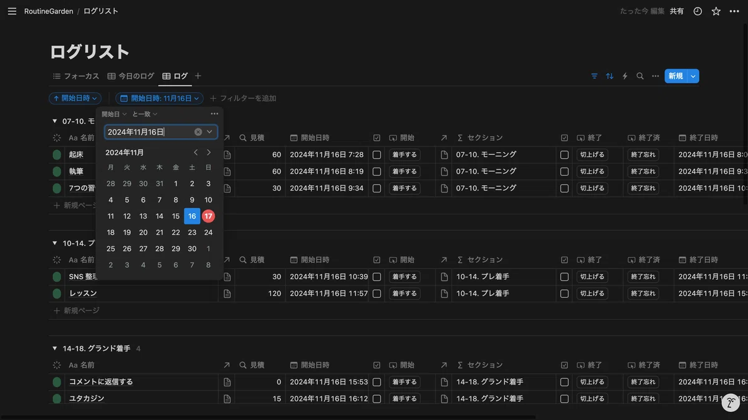Open the 開始日 dropdown in filter popup

(x=114, y=114)
